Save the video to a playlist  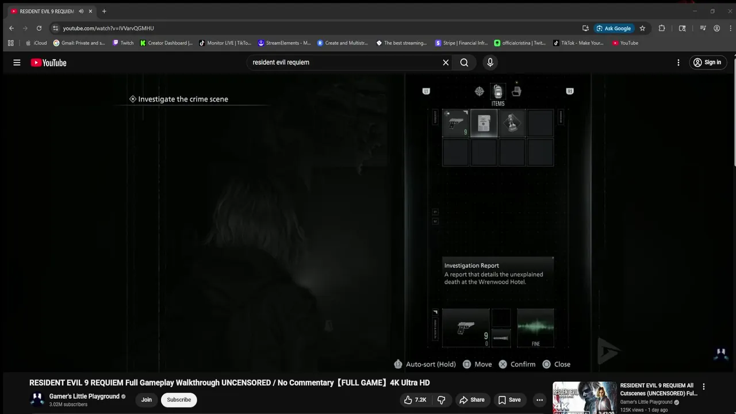(509, 400)
